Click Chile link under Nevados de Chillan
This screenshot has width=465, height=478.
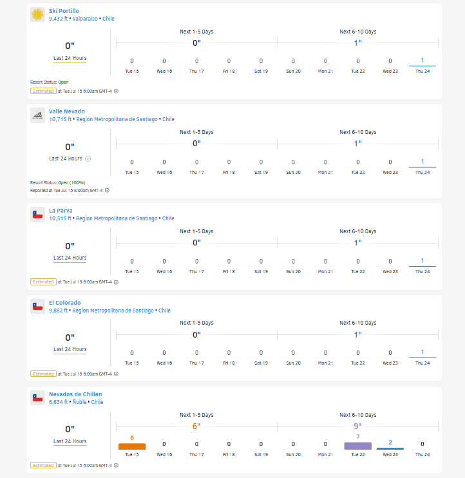click(x=97, y=402)
